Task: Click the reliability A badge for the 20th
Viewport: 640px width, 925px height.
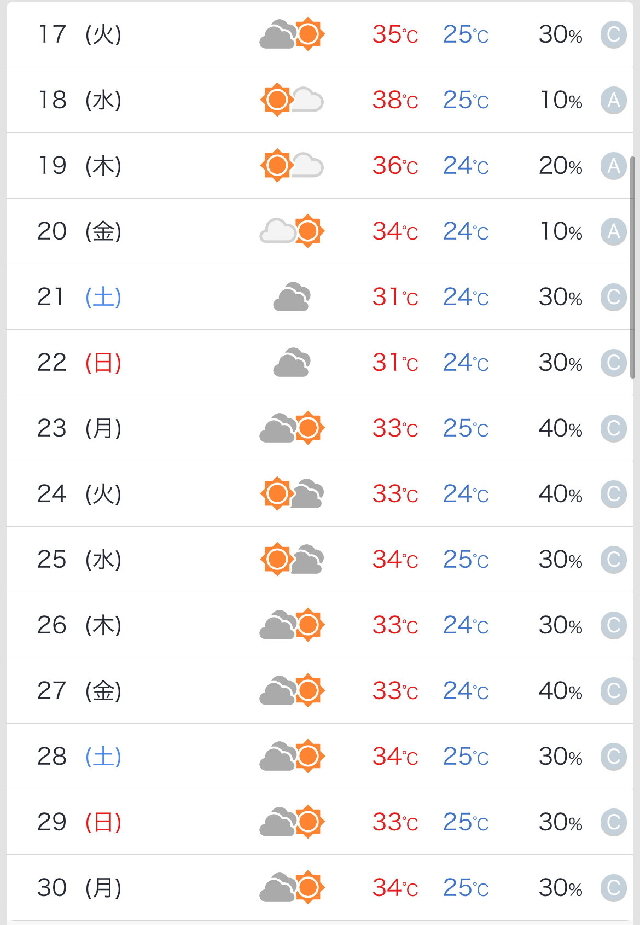Action: 613,232
